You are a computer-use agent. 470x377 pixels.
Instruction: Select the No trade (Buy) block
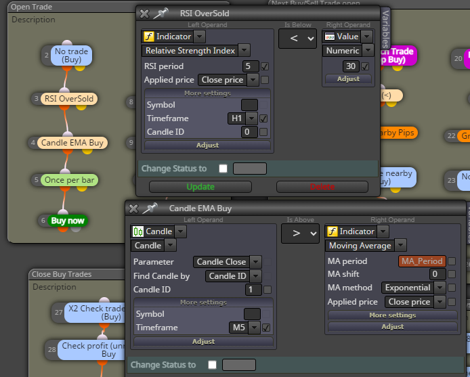click(71, 56)
